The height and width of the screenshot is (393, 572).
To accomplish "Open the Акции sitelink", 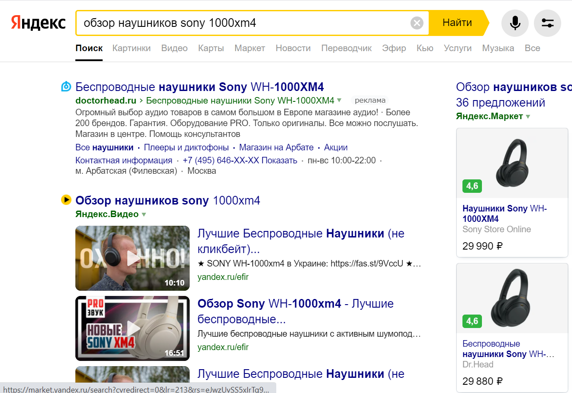I will click(x=336, y=147).
